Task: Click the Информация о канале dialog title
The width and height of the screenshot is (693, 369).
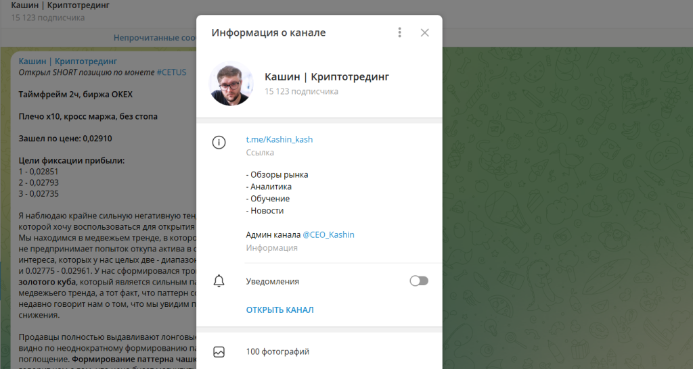Action: click(x=268, y=32)
